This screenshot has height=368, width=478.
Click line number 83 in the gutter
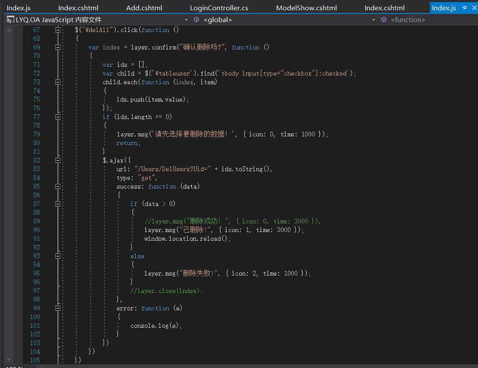point(36,169)
